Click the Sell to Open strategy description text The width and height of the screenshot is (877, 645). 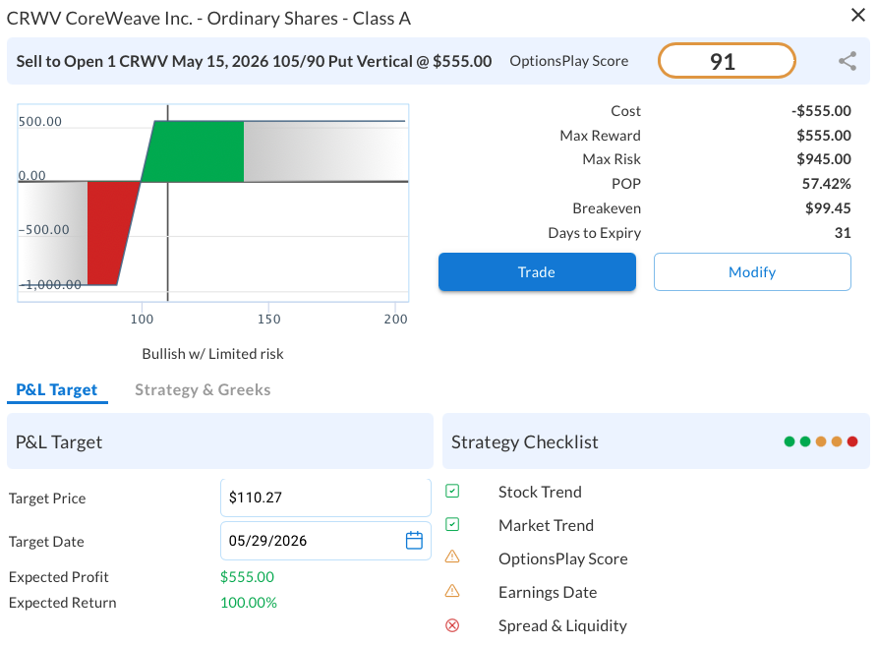point(254,61)
